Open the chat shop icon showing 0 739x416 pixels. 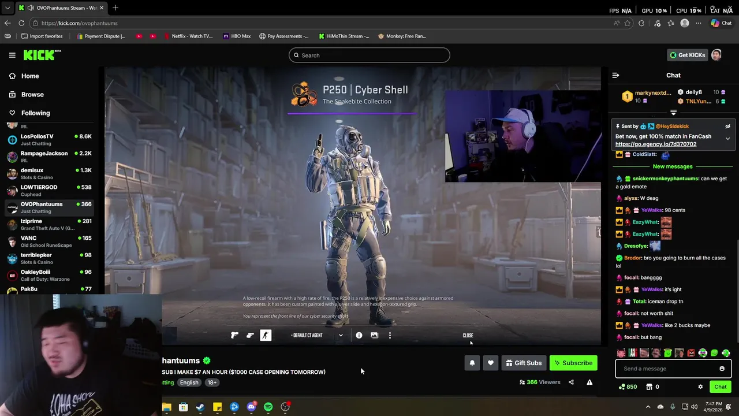pos(653,387)
